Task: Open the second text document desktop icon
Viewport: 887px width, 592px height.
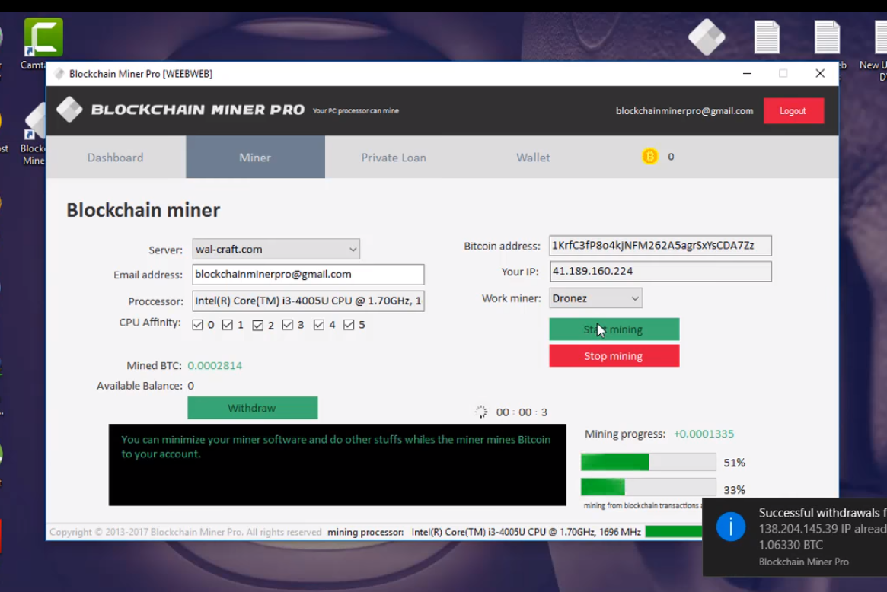Action: pyautogui.click(x=827, y=37)
